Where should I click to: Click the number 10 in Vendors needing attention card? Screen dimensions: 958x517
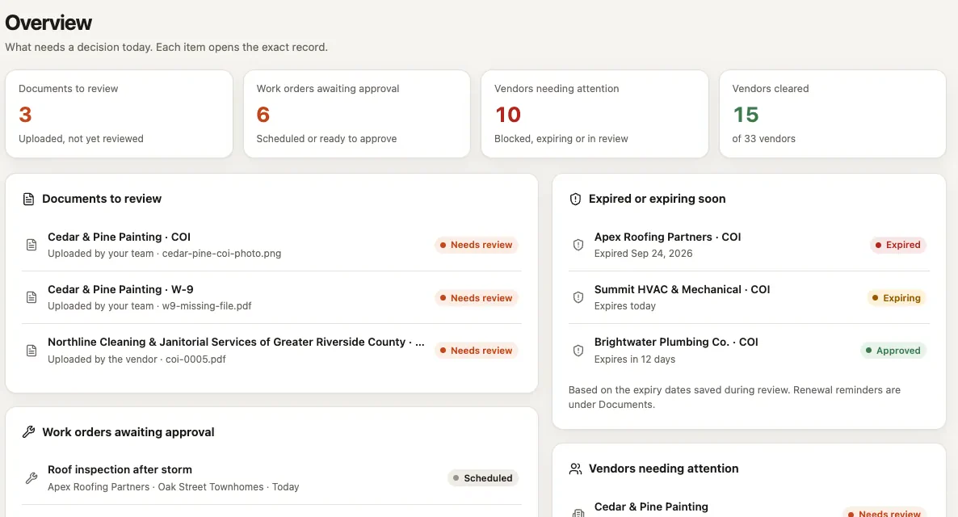508,114
